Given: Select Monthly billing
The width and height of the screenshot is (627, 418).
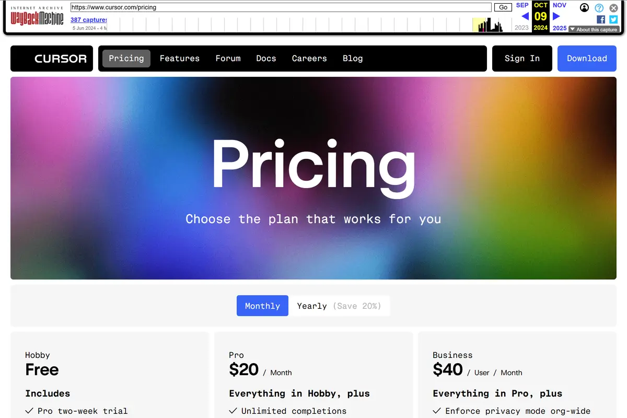Looking at the screenshot, I should [262, 306].
